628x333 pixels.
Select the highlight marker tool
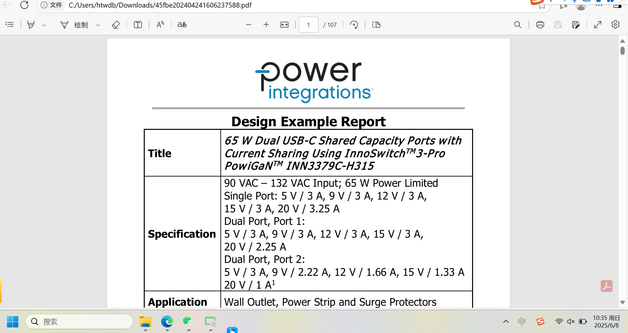pyautogui.click(x=31, y=25)
